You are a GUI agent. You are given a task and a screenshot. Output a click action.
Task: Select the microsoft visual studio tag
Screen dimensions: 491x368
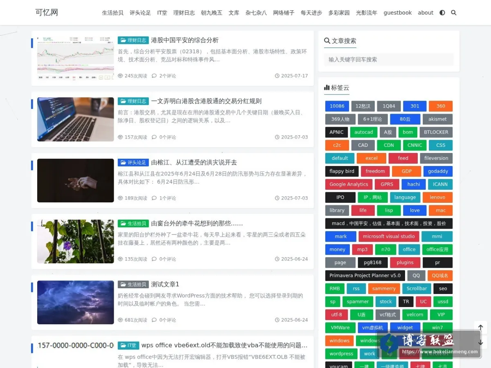(389, 236)
